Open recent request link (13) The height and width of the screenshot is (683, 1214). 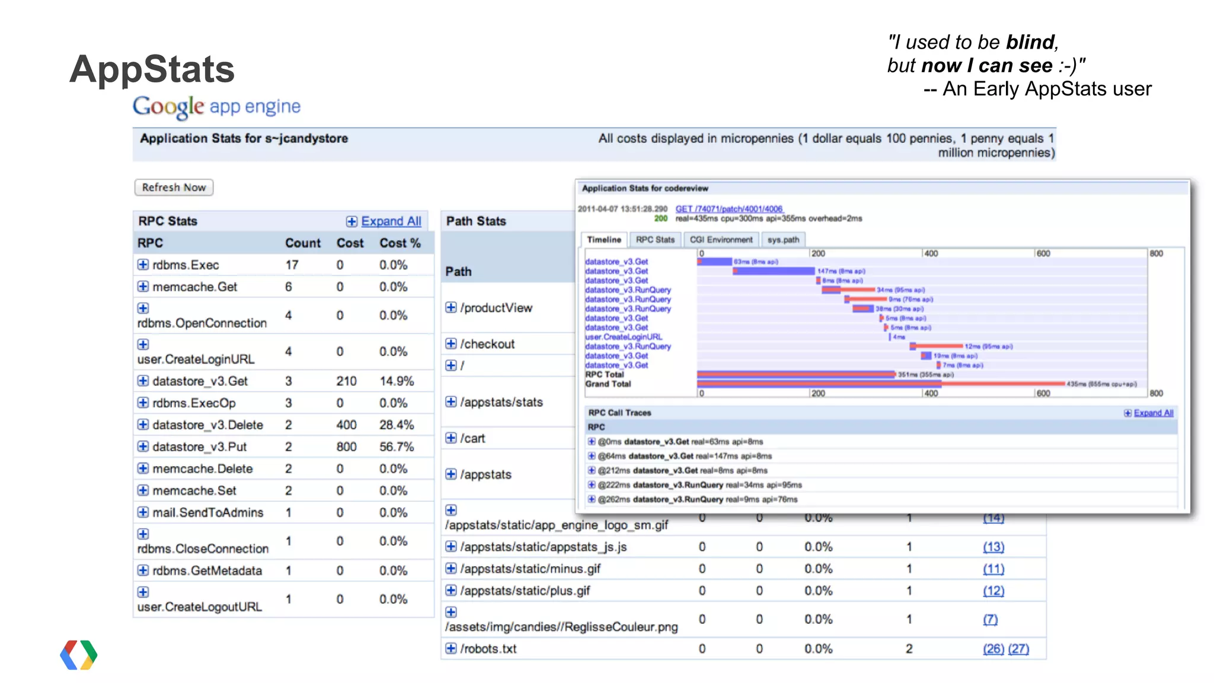[x=993, y=547]
